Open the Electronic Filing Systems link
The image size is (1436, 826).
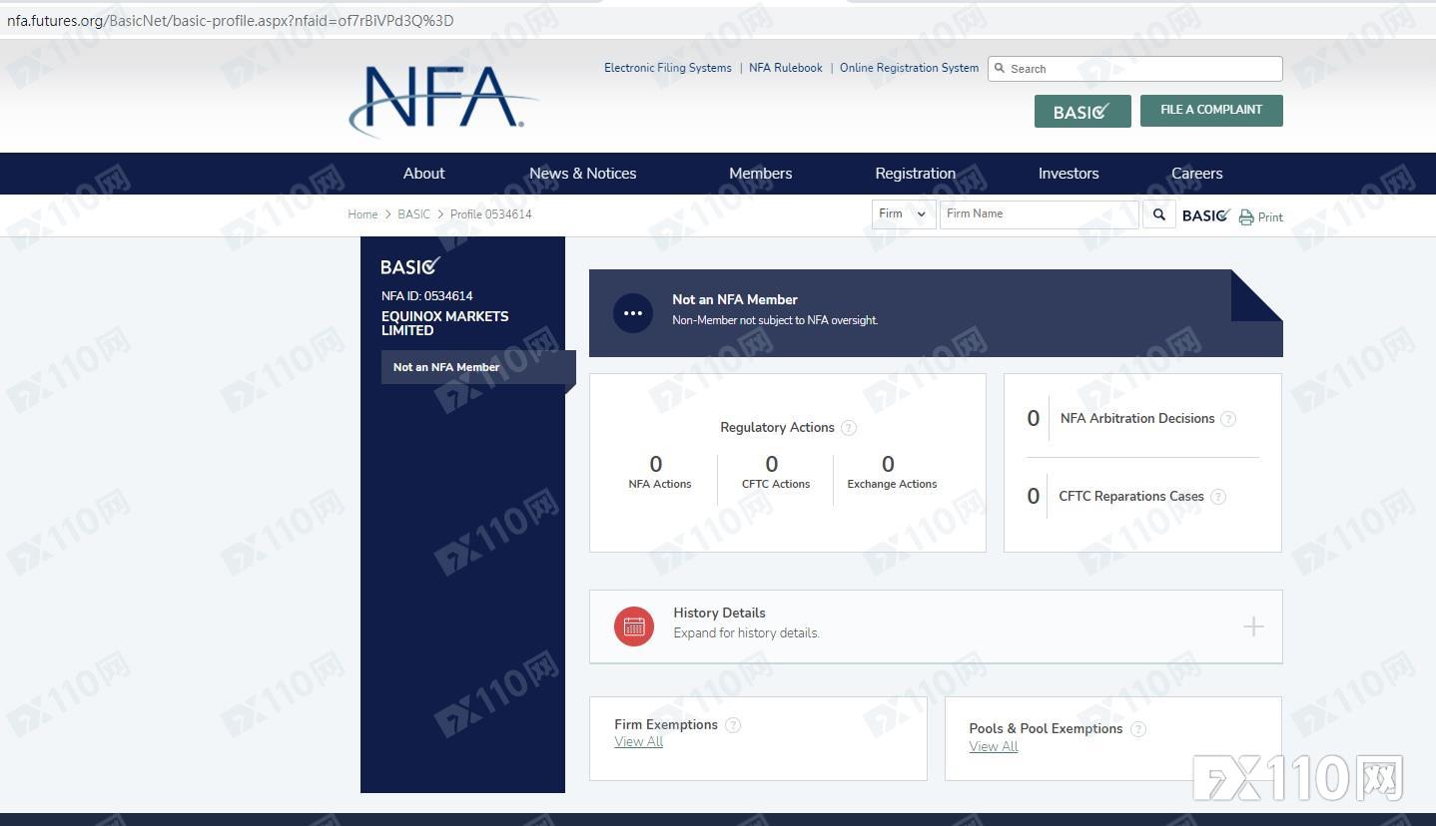pyautogui.click(x=668, y=68)
